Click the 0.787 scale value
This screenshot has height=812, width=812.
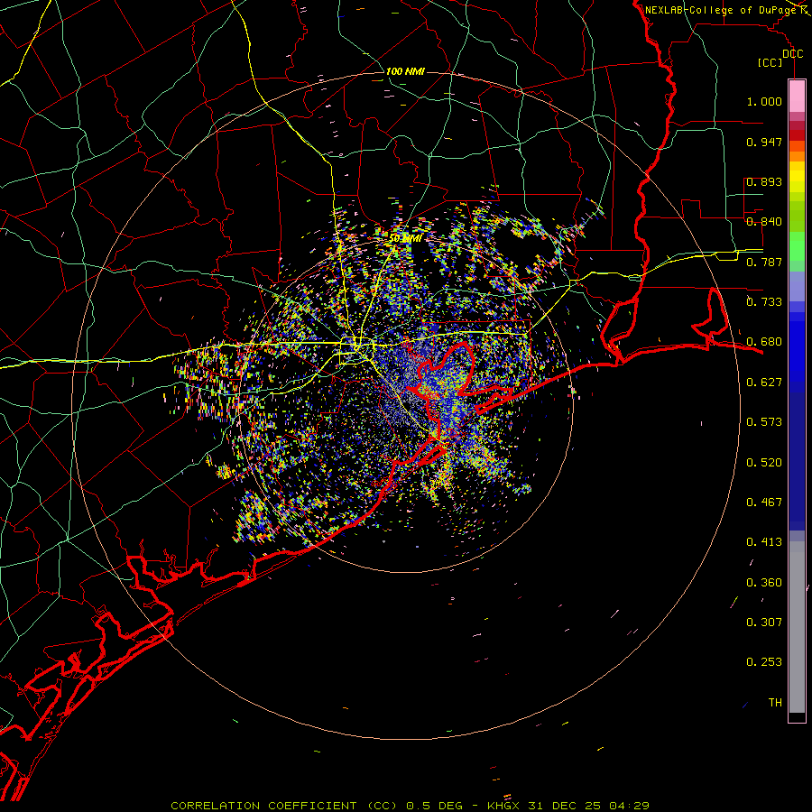(764, 262)
